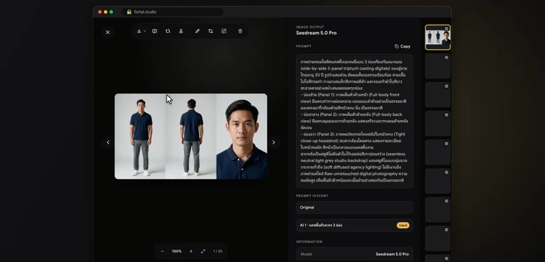Click the yellow Used badge
545x262 pixels.
pos(403,225)
